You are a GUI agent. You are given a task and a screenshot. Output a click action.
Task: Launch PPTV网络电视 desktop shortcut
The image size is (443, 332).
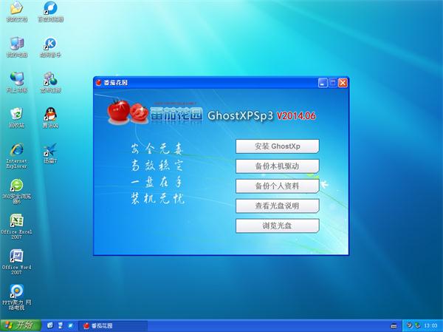click(16, 291)
